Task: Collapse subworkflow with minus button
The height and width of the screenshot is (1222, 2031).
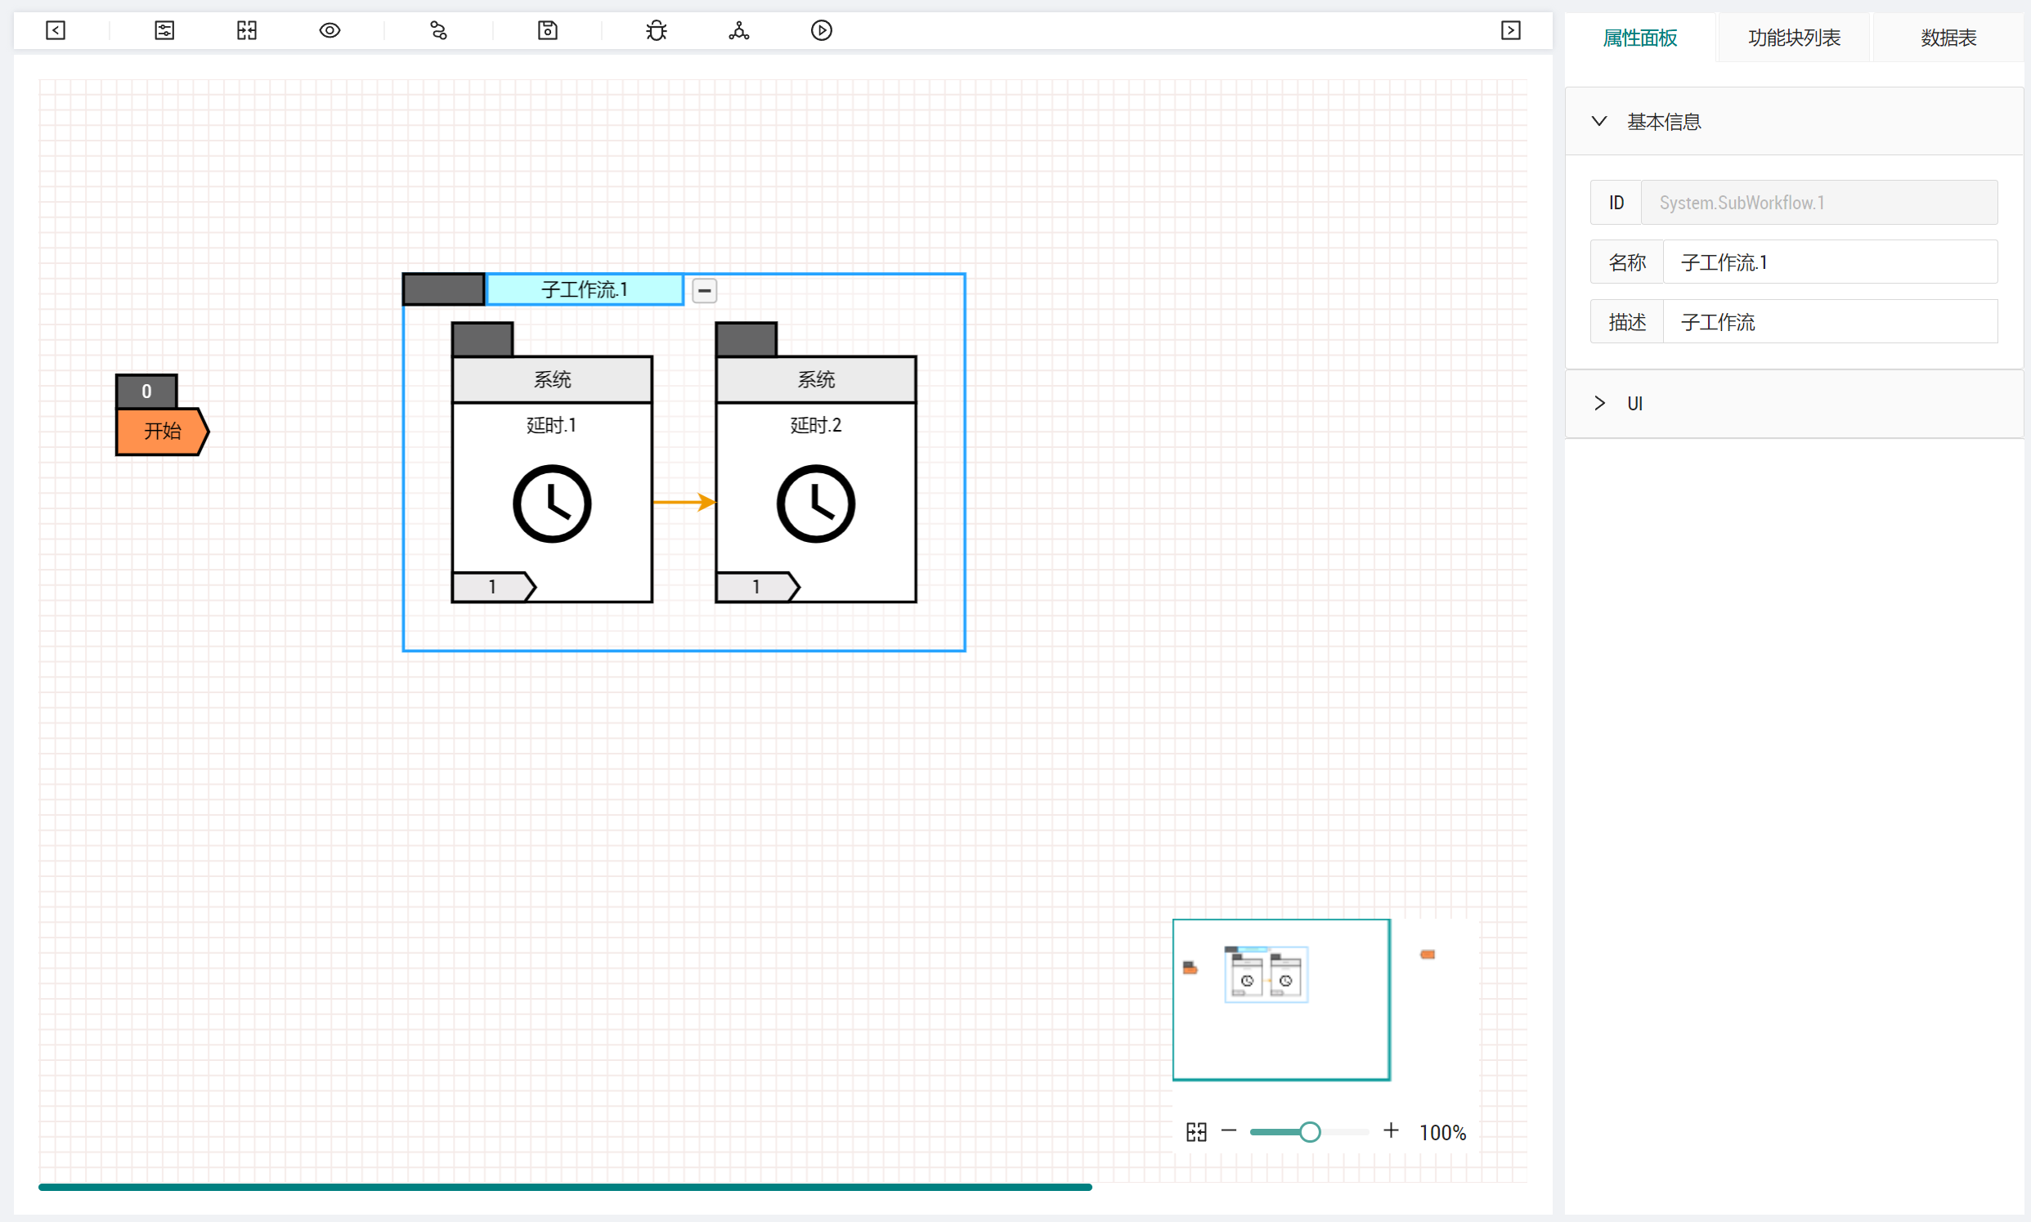Action: point(704,291)
